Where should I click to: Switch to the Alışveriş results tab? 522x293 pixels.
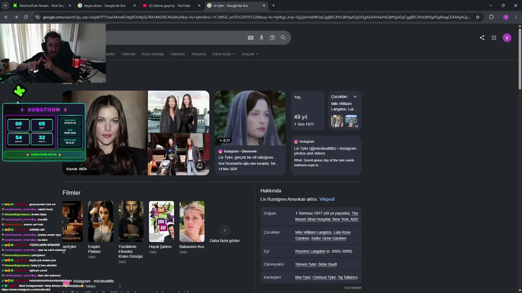coord(199,54)
